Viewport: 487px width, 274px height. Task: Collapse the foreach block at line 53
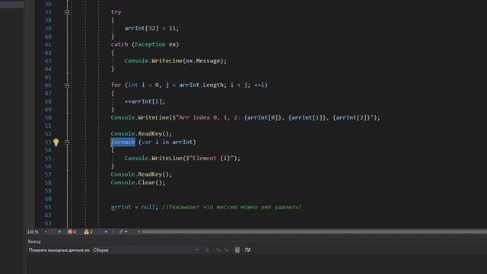click(67, 142)
